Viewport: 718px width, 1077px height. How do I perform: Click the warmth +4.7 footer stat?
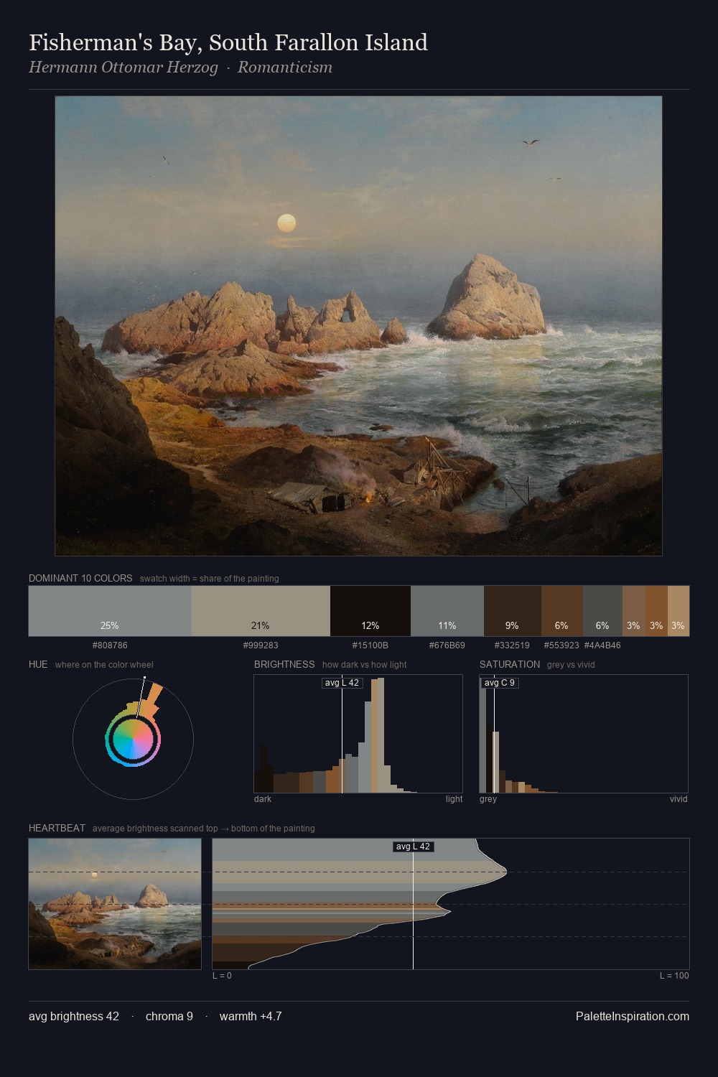pos(251,1016)
